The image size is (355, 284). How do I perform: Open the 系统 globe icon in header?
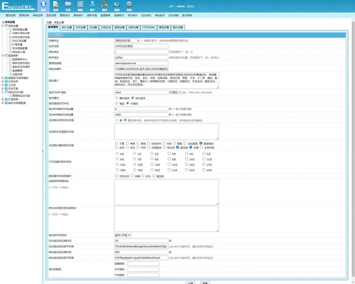pos(43,5)
